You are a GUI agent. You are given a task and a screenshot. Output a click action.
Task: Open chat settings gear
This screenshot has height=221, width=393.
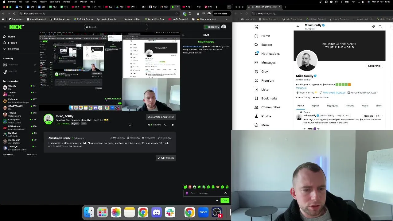tap(217, 200)
